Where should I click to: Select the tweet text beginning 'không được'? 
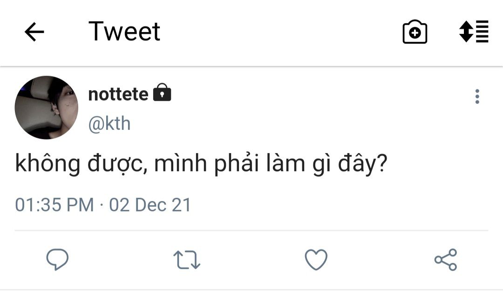point(201,165)
